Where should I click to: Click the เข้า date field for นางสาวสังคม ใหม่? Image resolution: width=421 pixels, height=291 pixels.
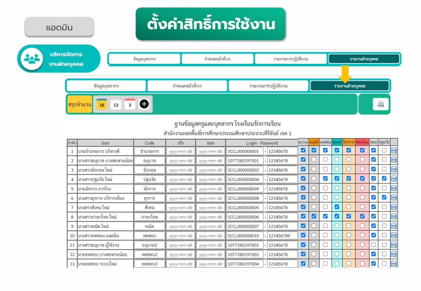pyautogui.click(x=180, y=207)
